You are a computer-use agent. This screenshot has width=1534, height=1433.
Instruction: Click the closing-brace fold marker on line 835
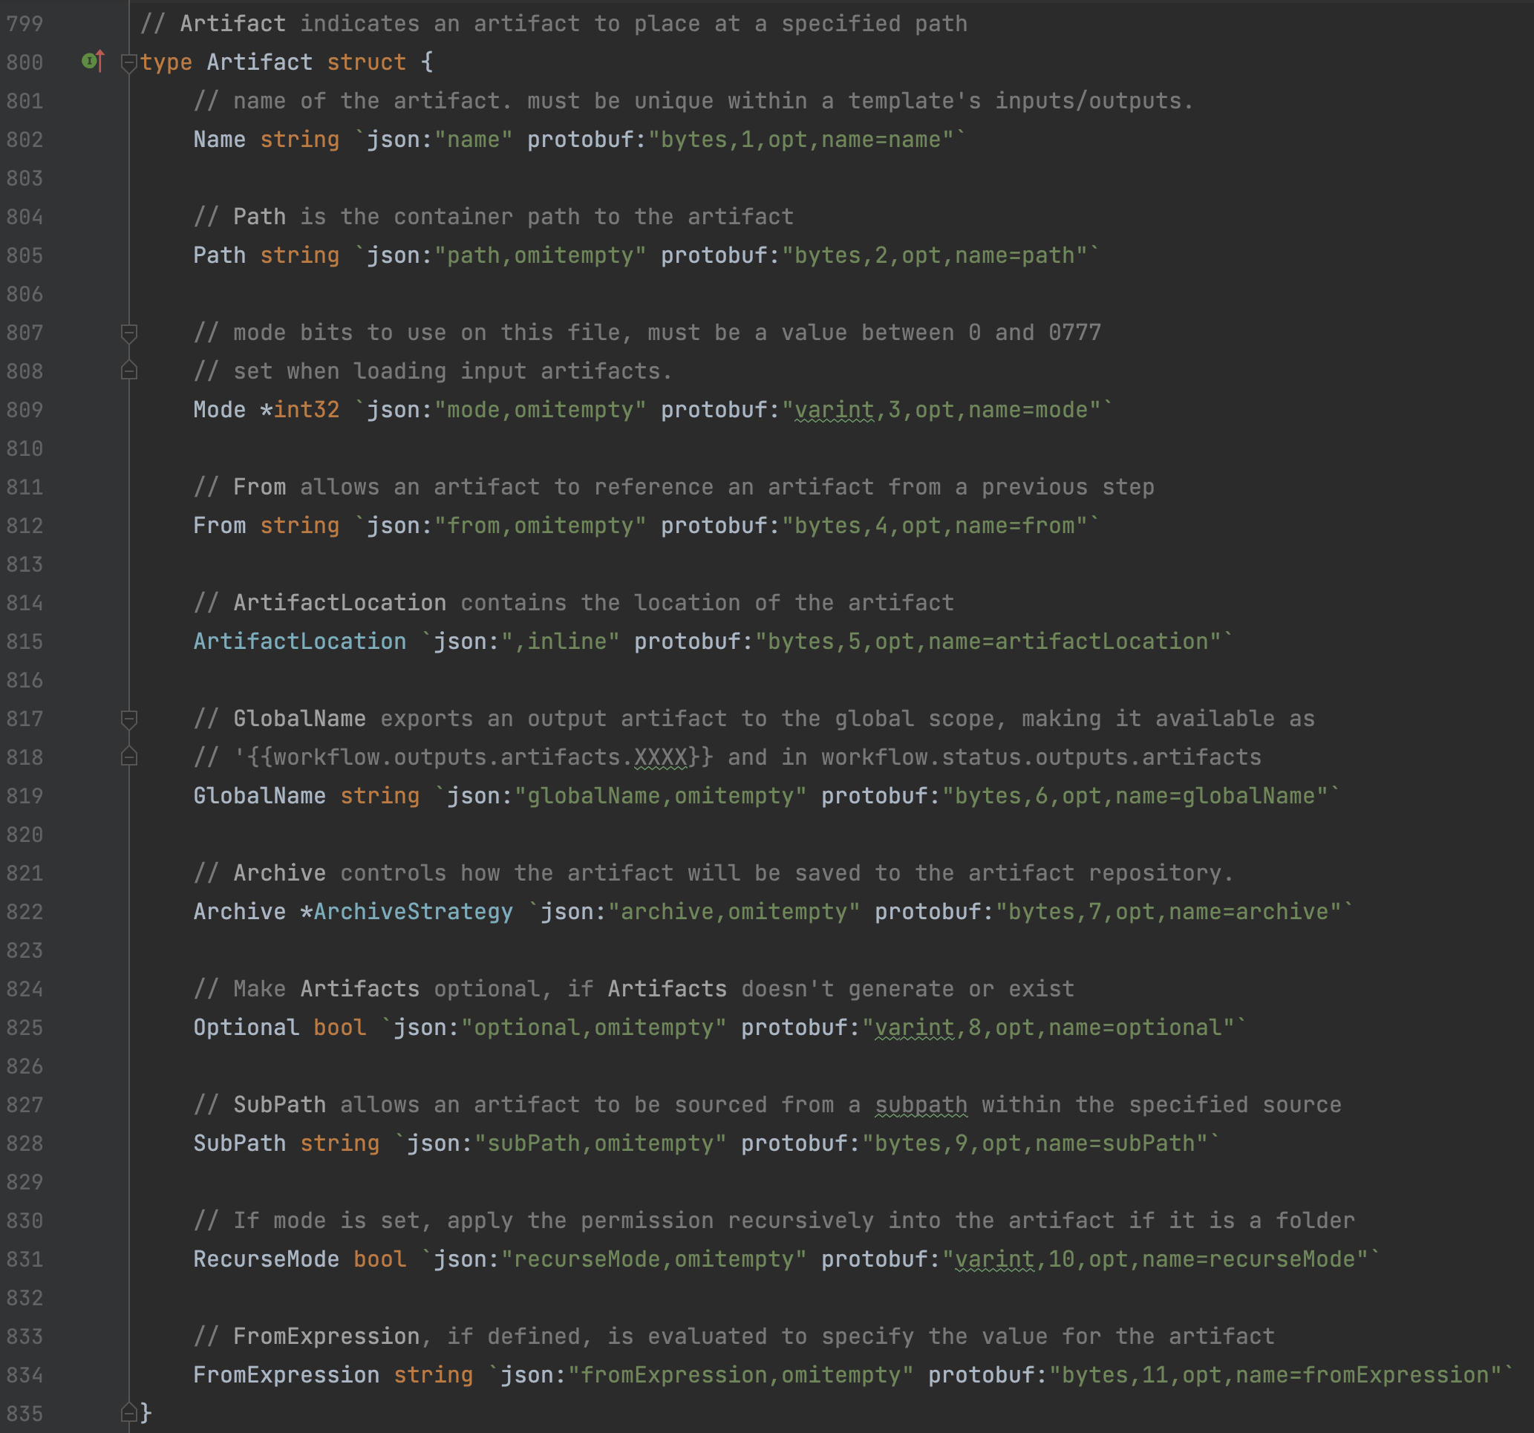129,1413
